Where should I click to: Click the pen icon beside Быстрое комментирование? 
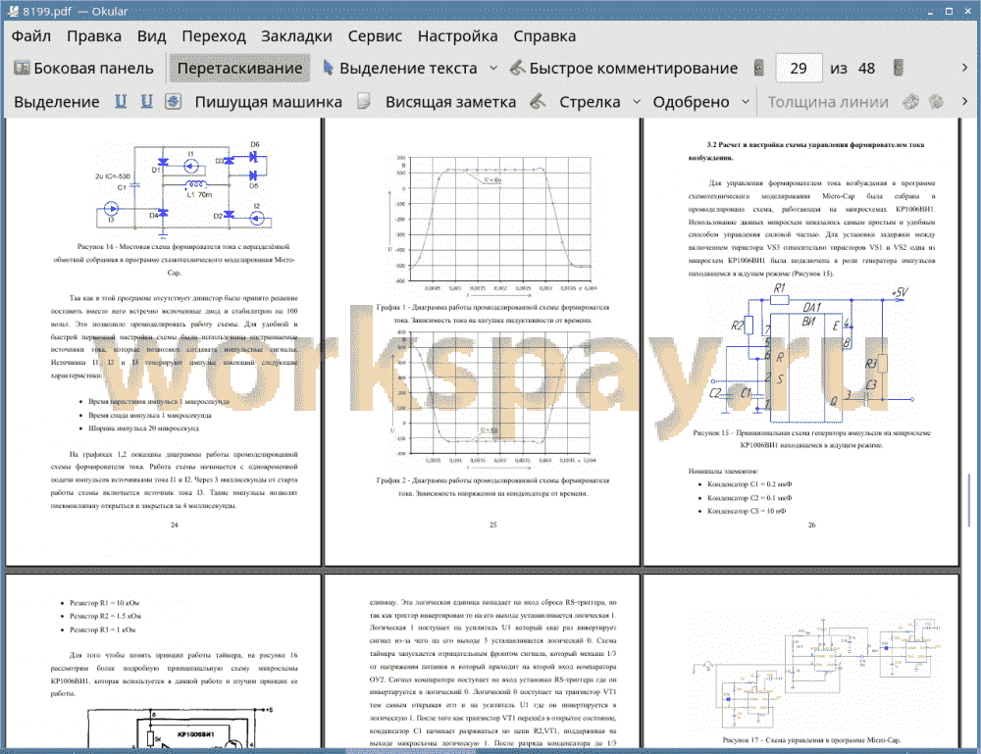[x=517, y=68]
